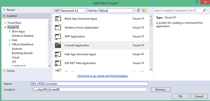The image size is (210, 101).
Task: Select the Android category
Action: [x=17, y=49]
